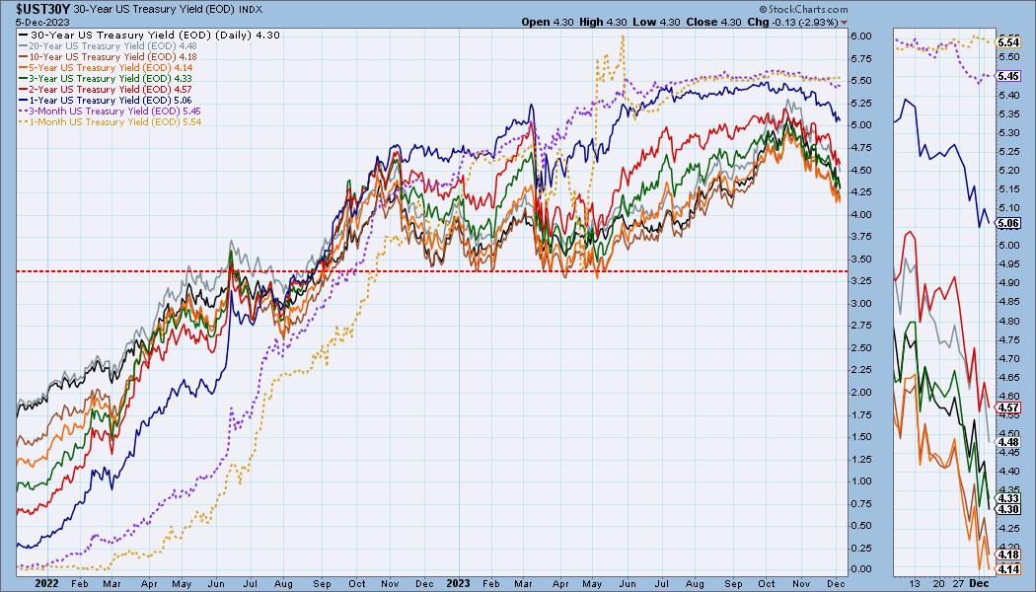This screenshot has height=592, width=1036.
Task: Click the $UST30Y ticker symbol title
Action: (43, 9)
